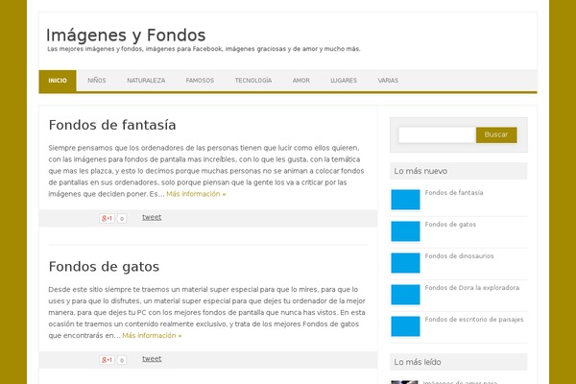This screenshot has height=384, width=576.
Task: Click the blue thumbnail beside Fondos de fantasía
Action: 405,200
